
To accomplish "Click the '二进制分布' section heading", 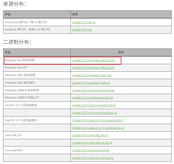I will (x=17, y=42).
